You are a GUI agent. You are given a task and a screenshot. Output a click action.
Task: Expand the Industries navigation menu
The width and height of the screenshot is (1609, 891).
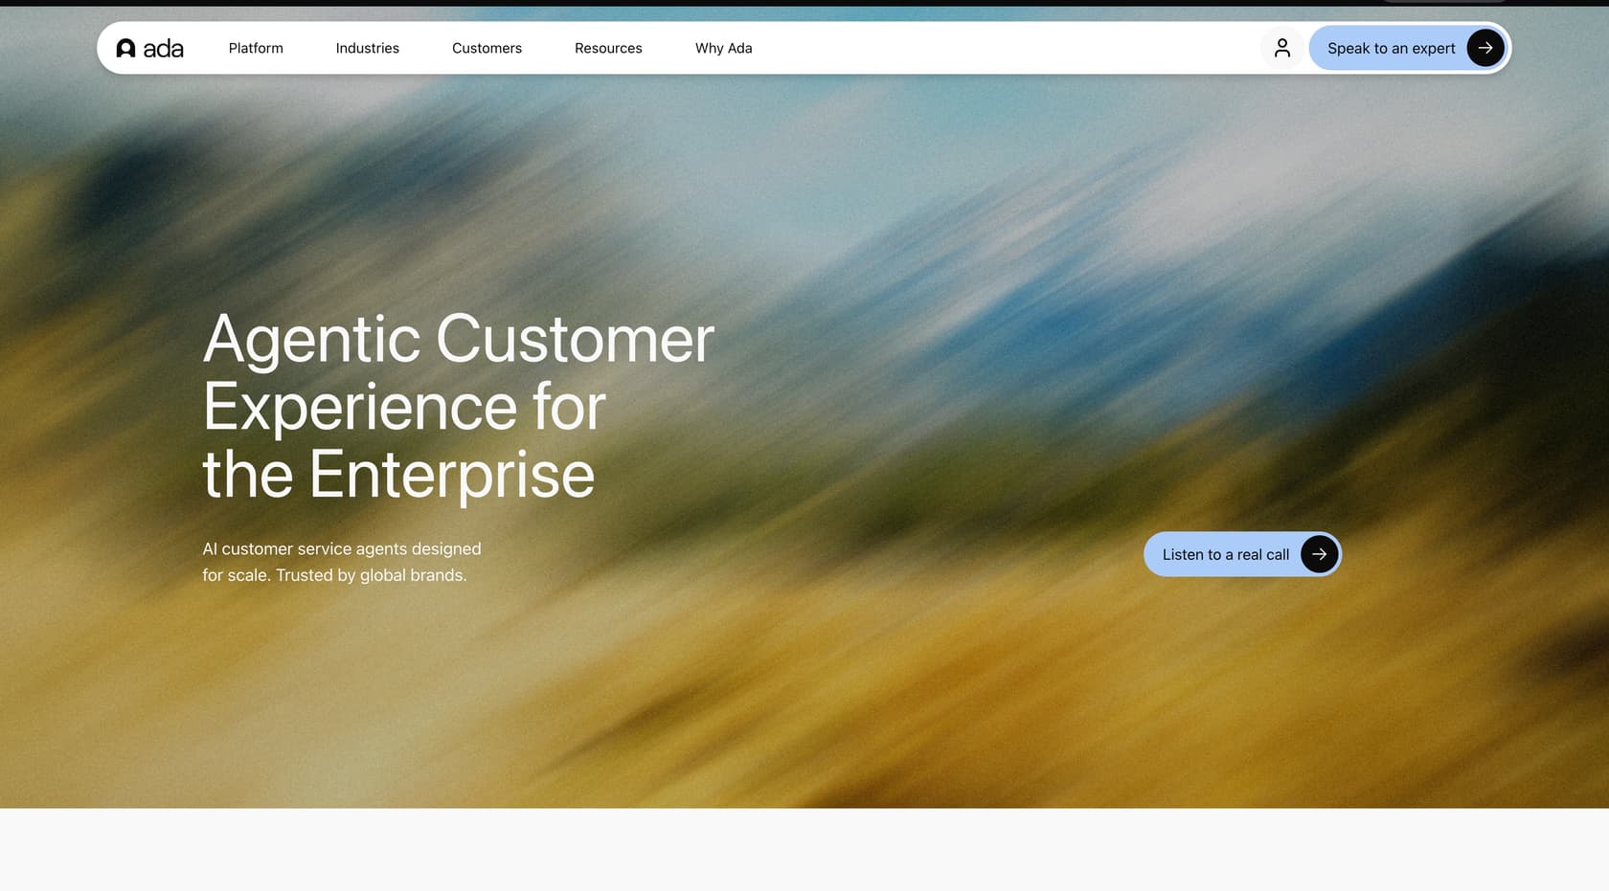[367, 47]
